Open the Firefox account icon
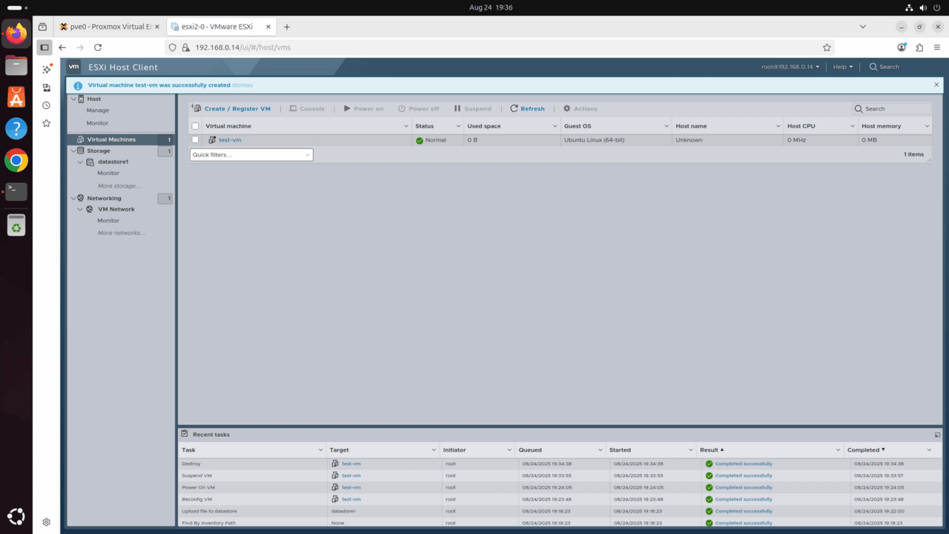 [902, 47]
